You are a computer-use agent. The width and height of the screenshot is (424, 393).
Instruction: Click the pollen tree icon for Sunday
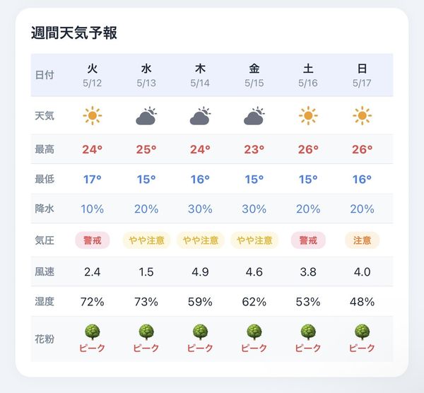point(362,332)
